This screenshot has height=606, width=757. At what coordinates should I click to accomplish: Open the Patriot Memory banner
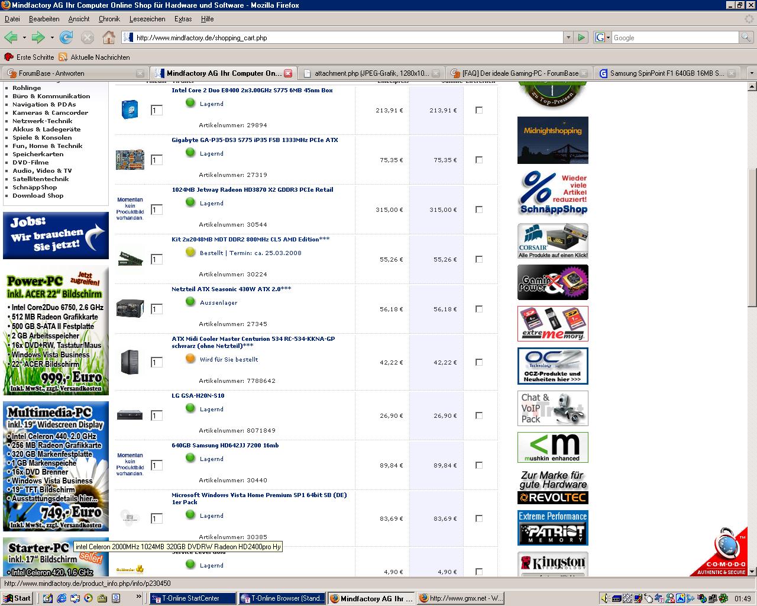tap(553, 528)
